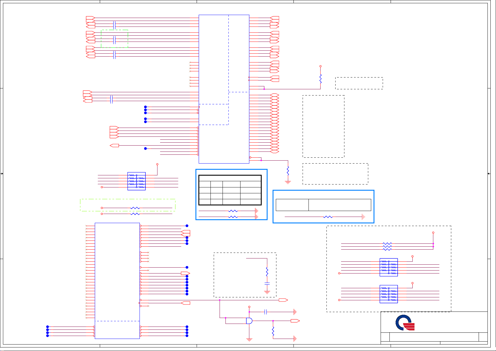Image resolution: width=496 pixels, height=351 pixels.
Task: Select the ground symbol beneath the AND gate
Action: click(x=249, y=340)
